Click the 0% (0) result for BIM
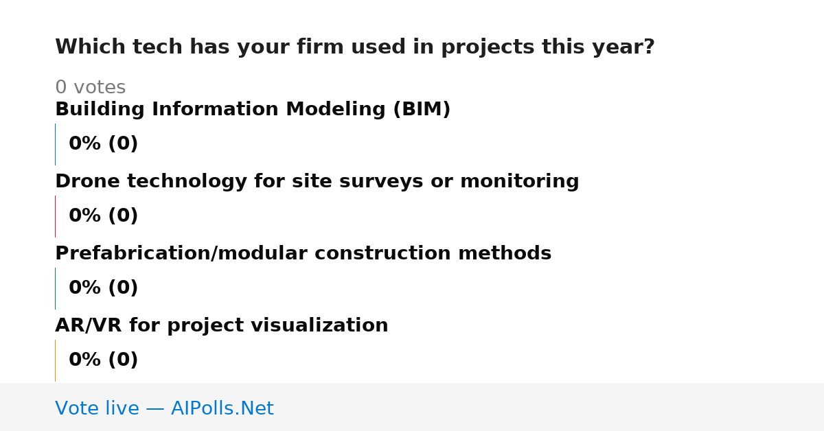This screenshot has width=824, height=431. click(x=103, y=144)
